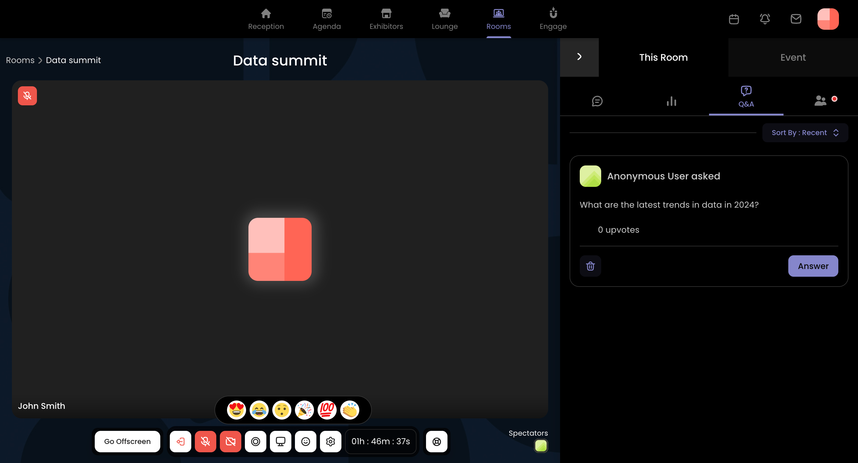Open the polls bar chart icon
Viewport: 858px width, 463px height.
point(672,101)
